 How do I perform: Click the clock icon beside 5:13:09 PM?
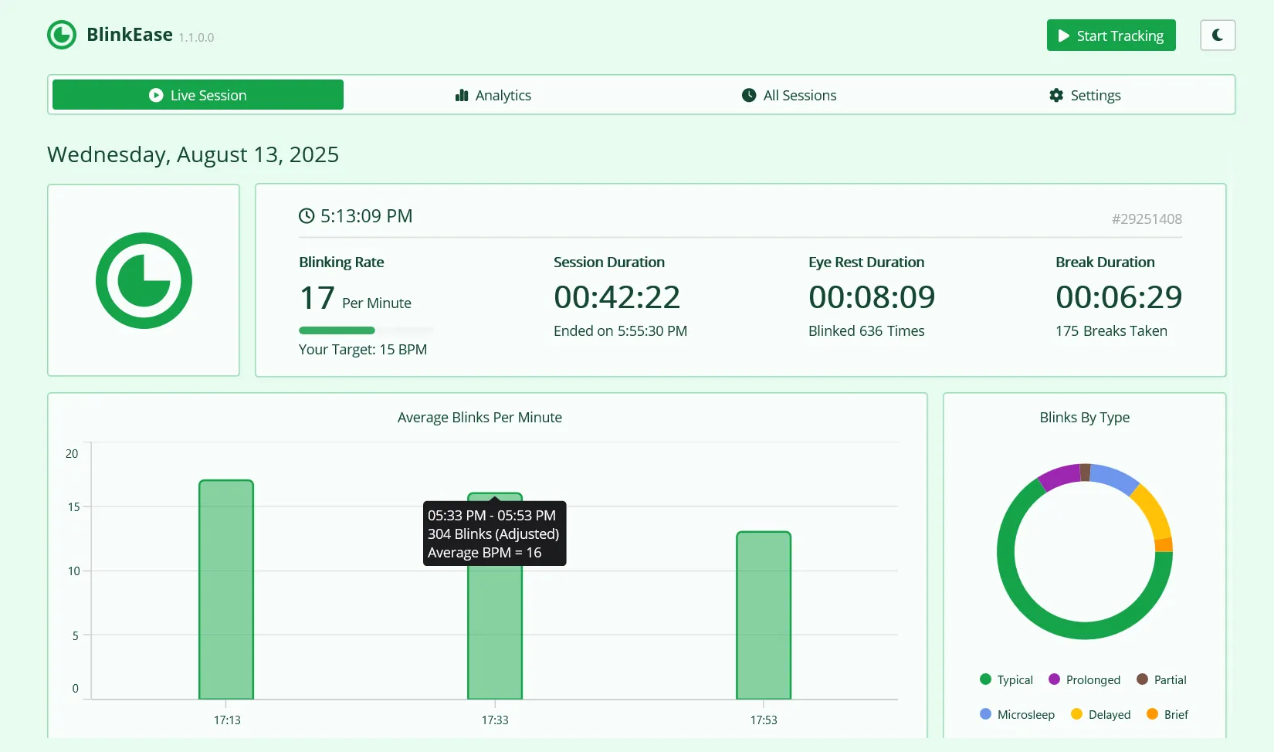click(x=307, y=216)
